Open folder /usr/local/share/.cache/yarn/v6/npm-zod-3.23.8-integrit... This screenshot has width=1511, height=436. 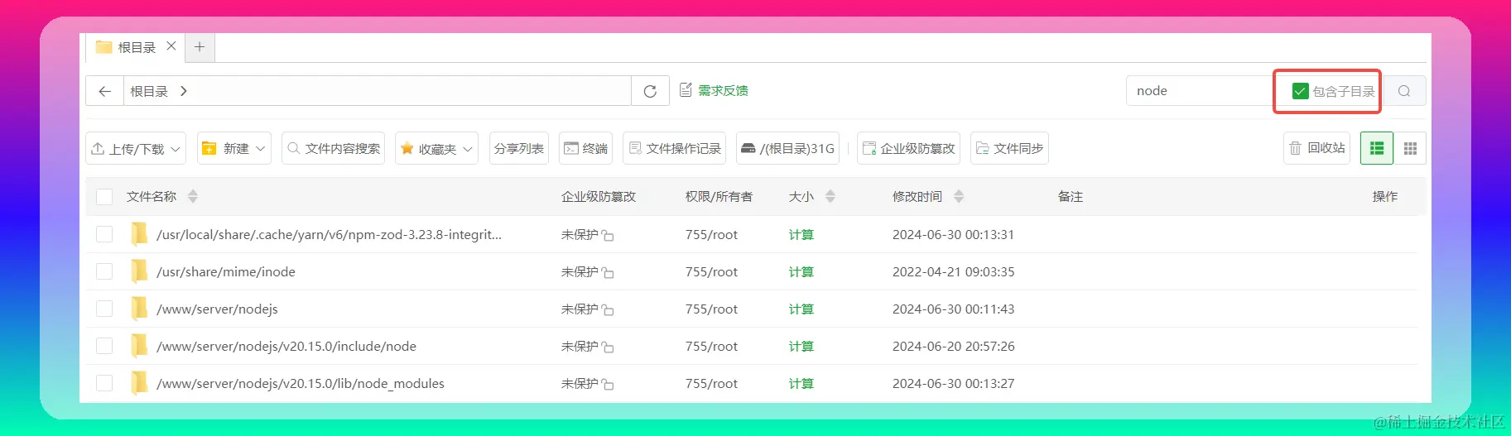pyautogui.click(x=329, y=234)
